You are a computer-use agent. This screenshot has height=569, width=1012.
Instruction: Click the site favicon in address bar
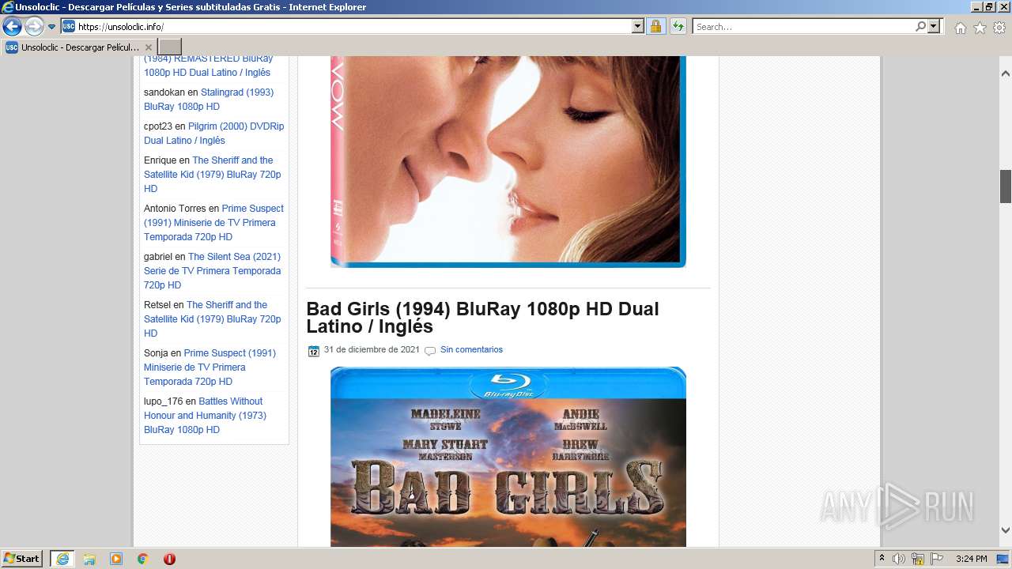pos(69,27)
